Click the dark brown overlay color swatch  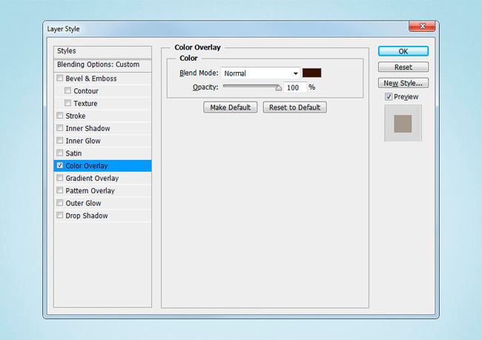[311, 73]
